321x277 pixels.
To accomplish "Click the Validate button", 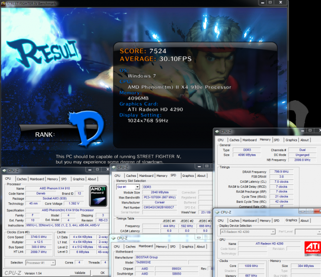I will (80, 272).
